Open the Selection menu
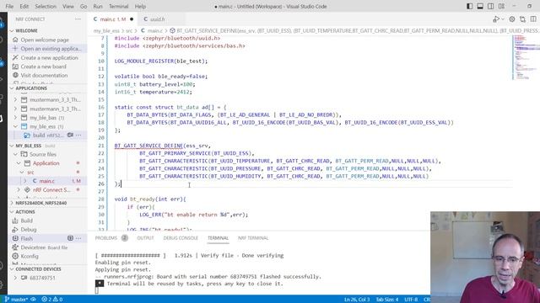Screen dimensions: 540x303 pos(46,6)
